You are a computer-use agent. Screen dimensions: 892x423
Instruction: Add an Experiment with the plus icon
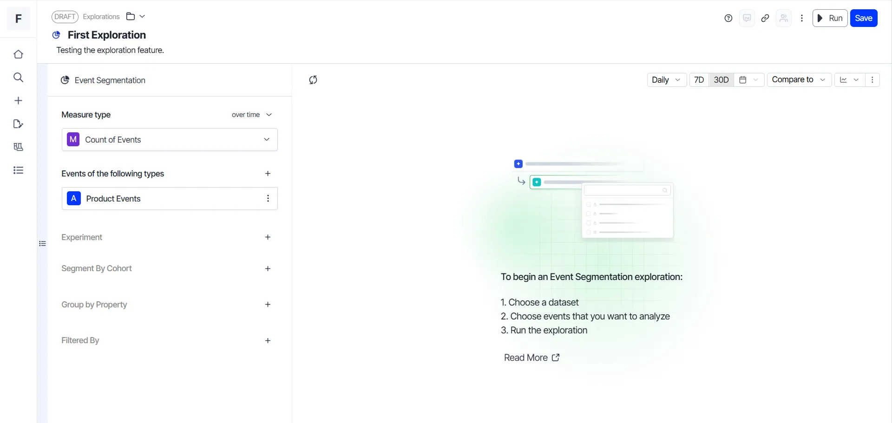[268, 237]
